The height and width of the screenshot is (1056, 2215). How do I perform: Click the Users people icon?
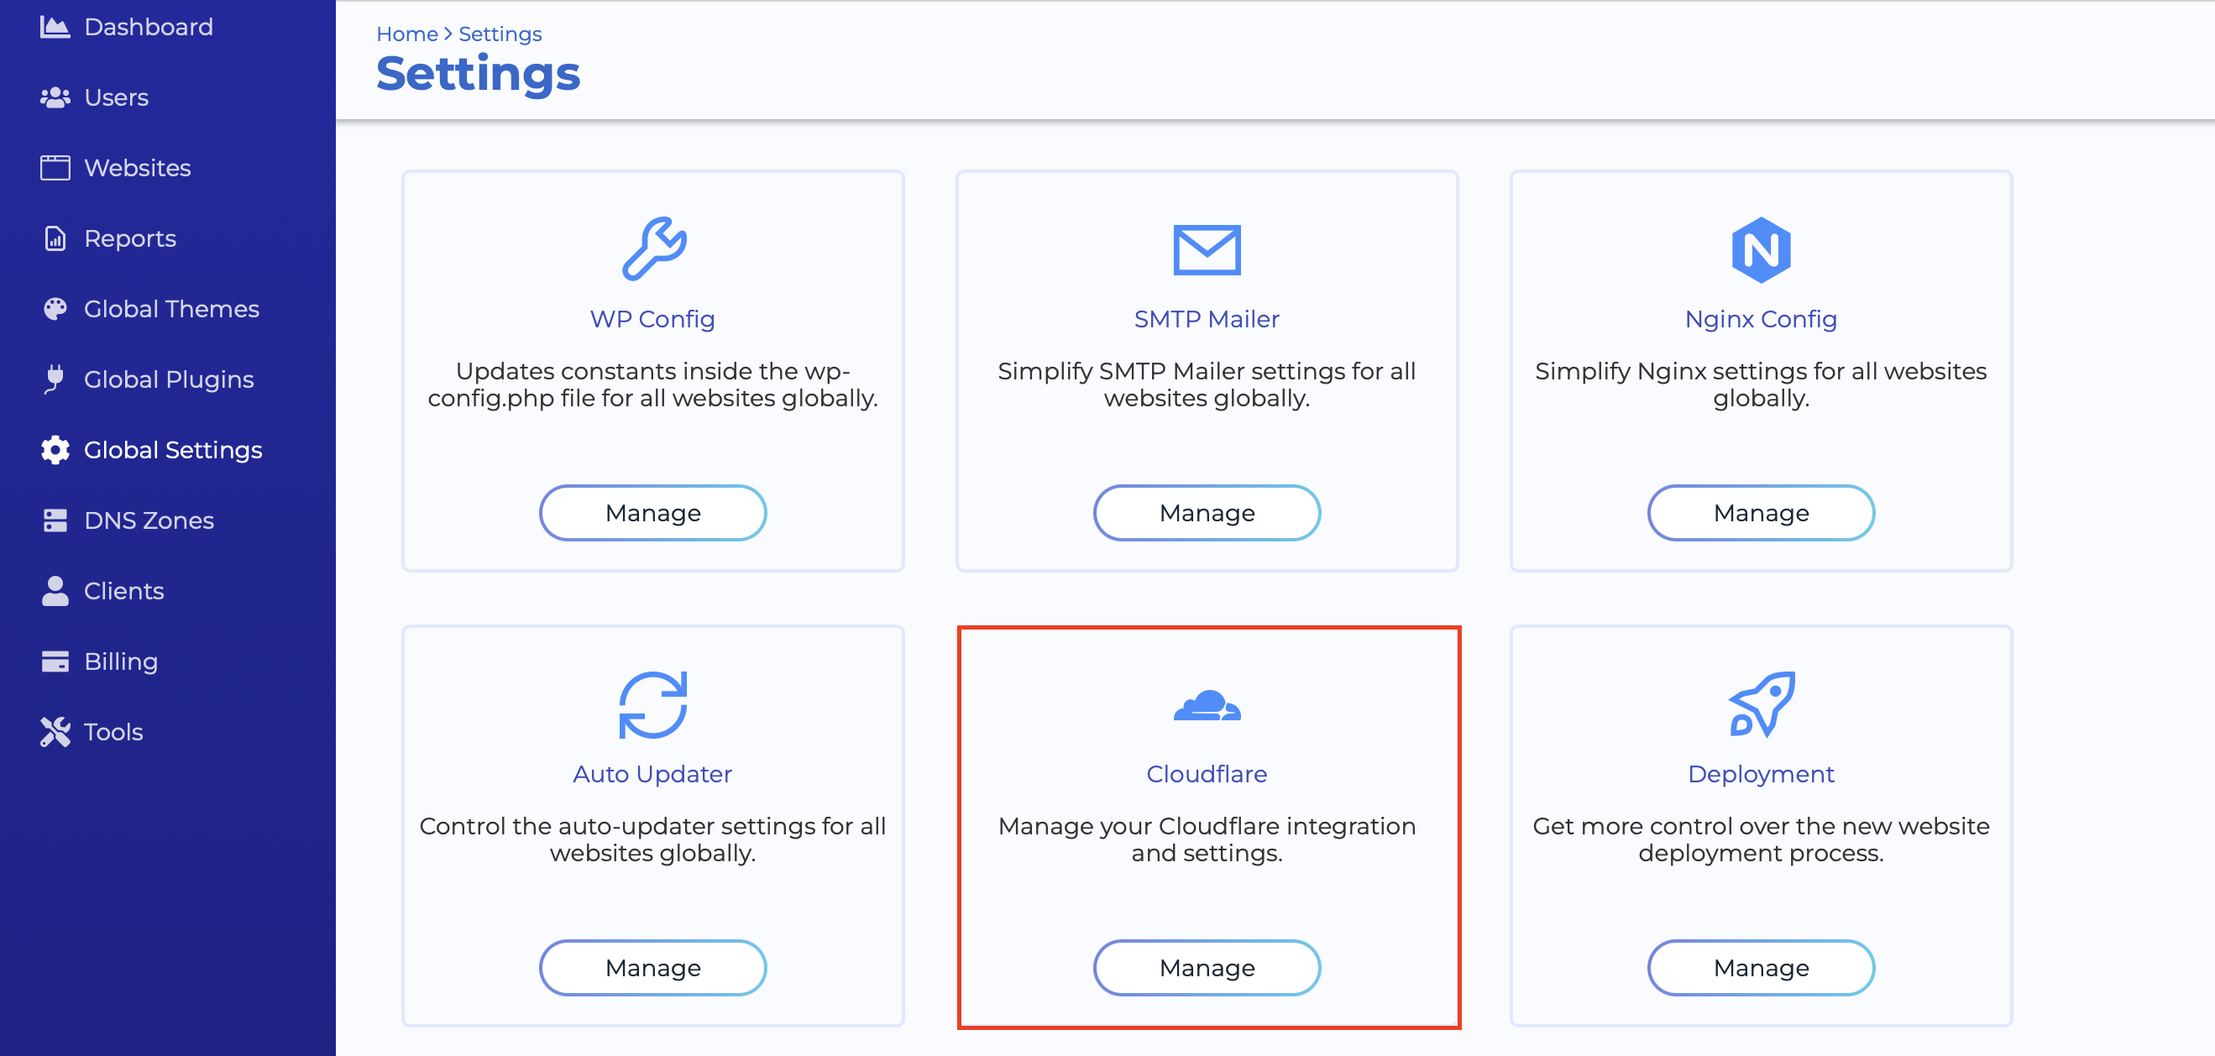tap(55, 97)
